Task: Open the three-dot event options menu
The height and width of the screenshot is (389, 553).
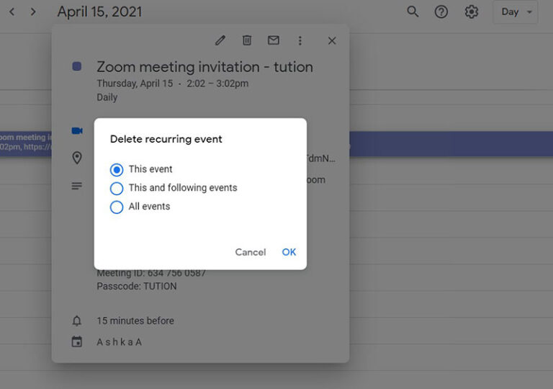Action: [300, 40]
